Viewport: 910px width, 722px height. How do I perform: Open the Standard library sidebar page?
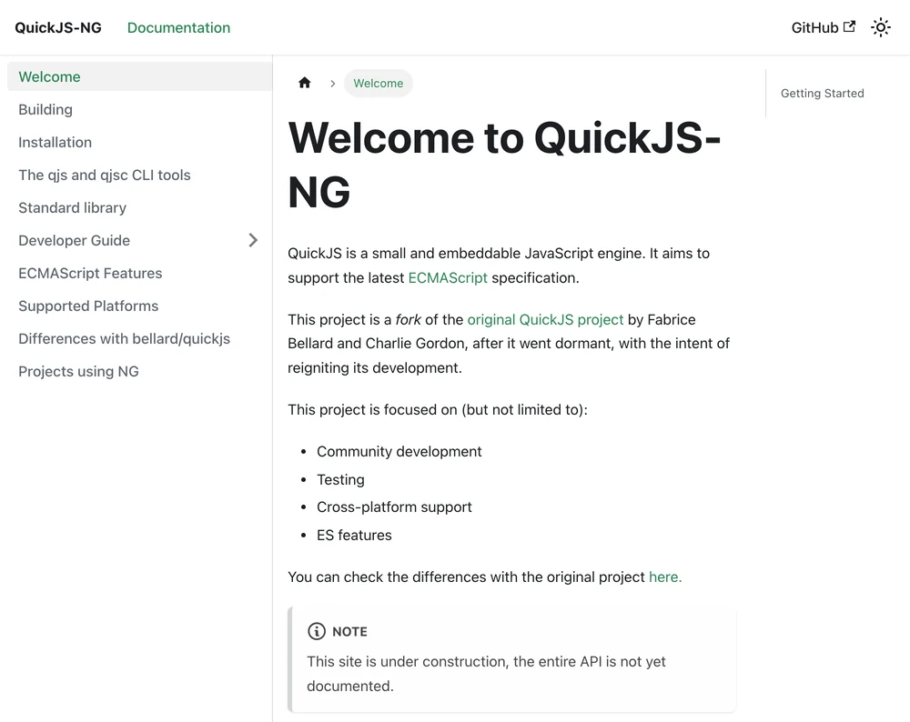[x=139, y=207]
